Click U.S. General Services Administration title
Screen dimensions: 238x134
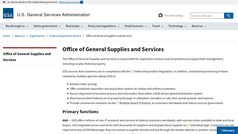click(x=54, y=15)
